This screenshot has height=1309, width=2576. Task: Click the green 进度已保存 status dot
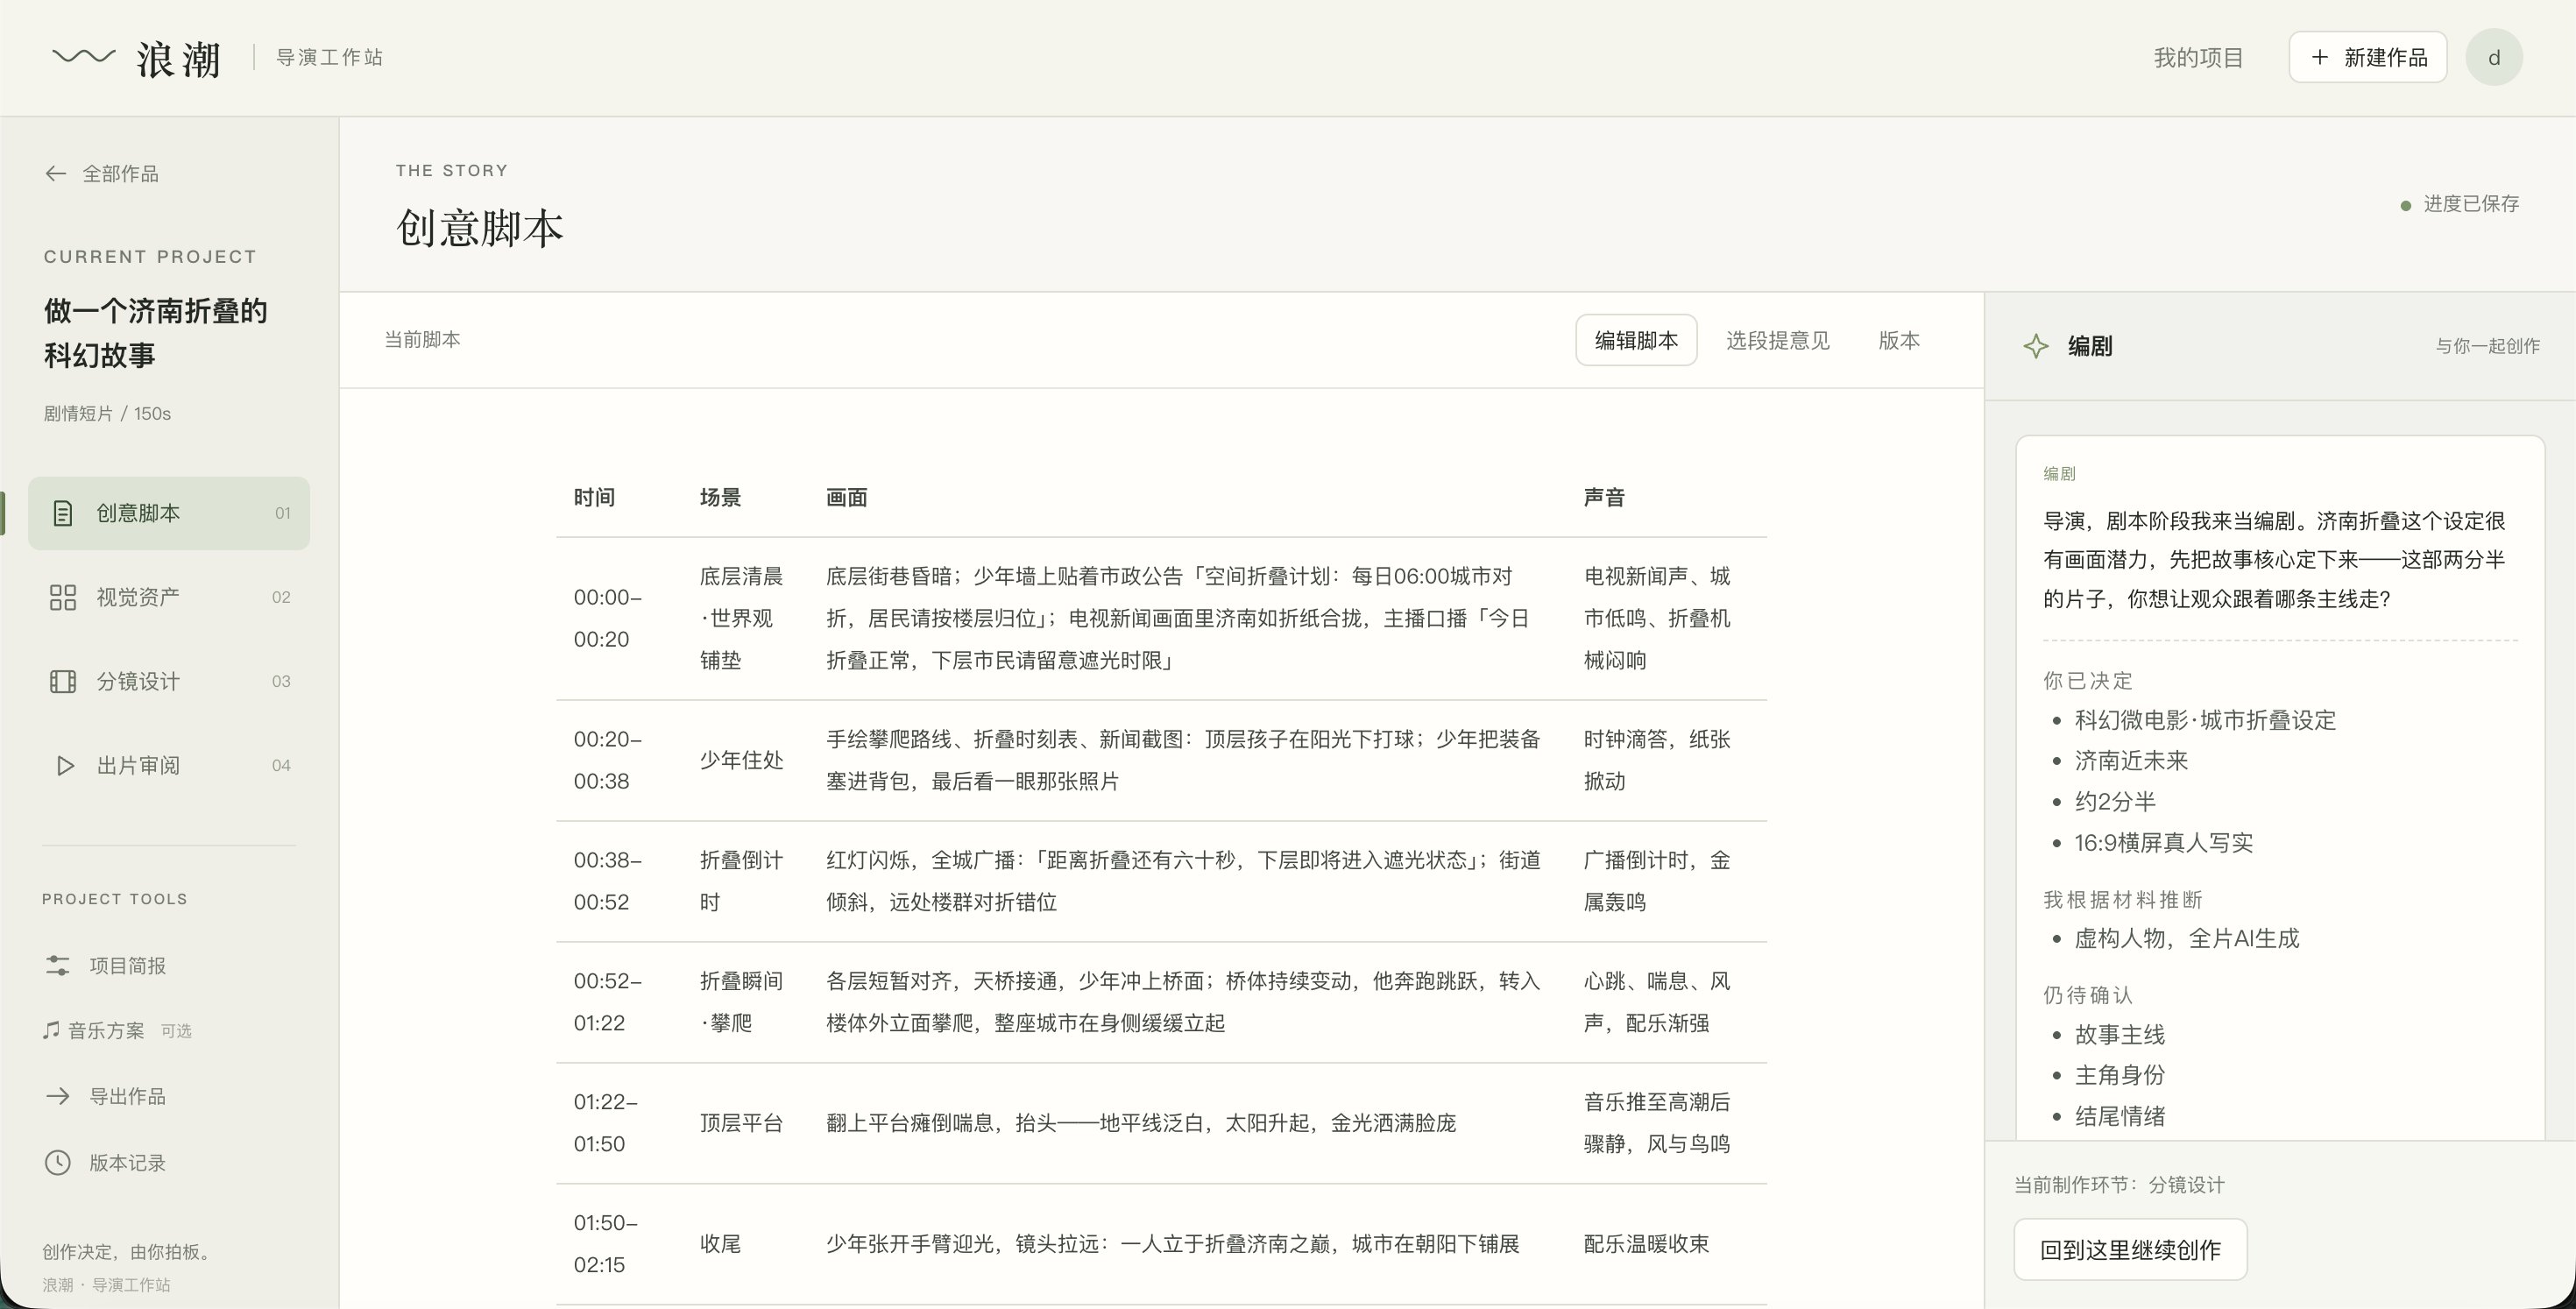pos(2405,205)
